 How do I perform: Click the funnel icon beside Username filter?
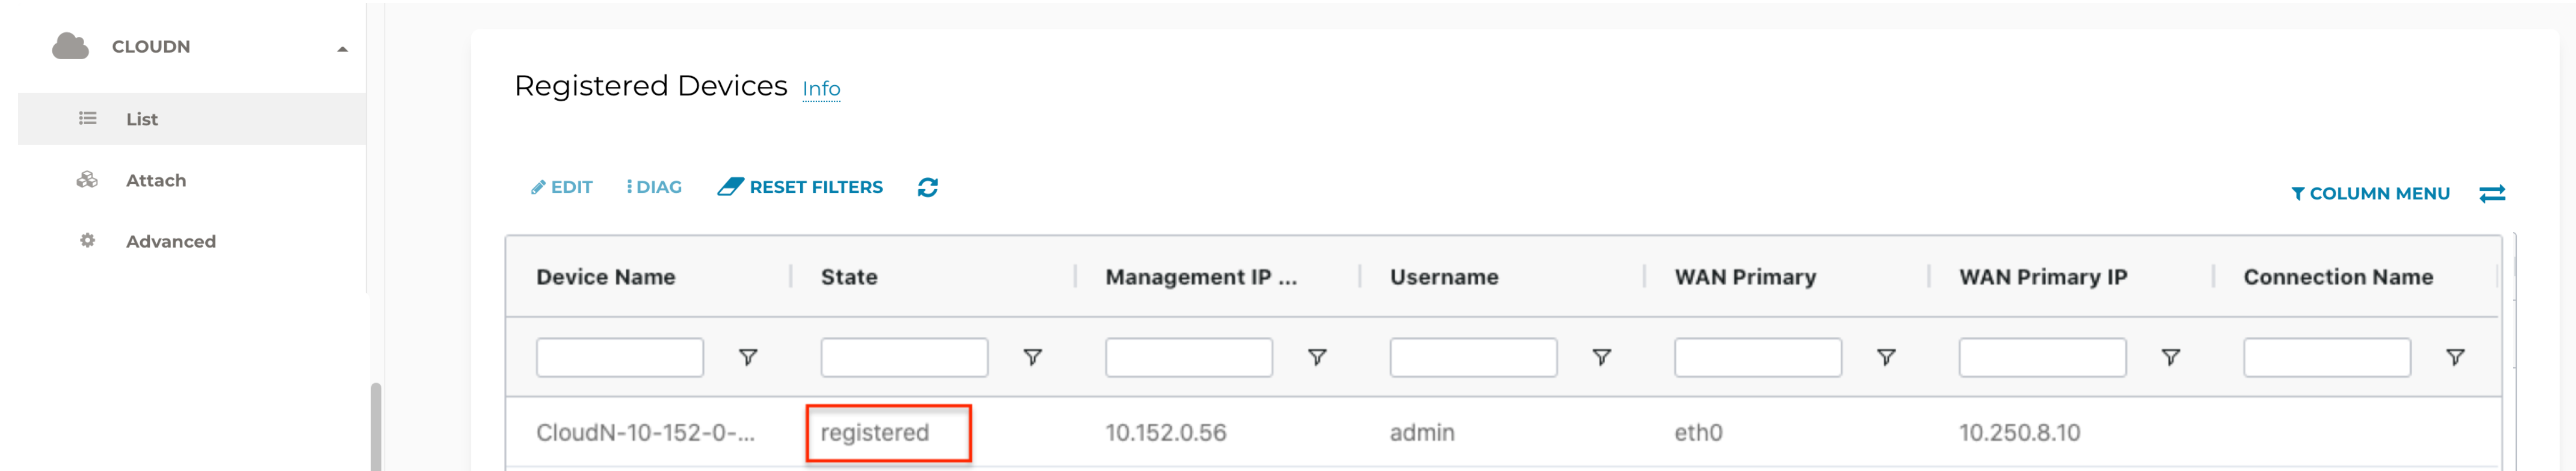click(x=1602, y=357)
